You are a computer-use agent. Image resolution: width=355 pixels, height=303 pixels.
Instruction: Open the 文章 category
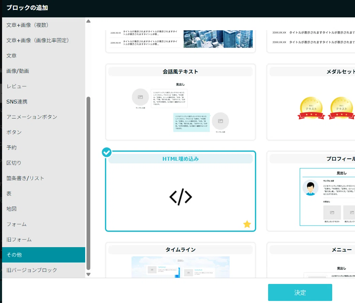click(44, 56)
